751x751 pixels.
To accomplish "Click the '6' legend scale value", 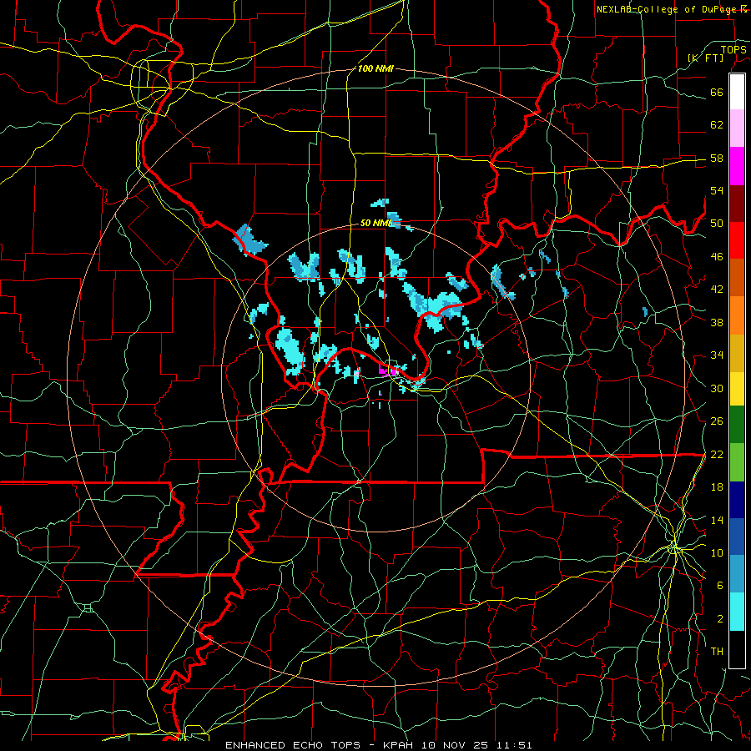I will tap(719, 586).
